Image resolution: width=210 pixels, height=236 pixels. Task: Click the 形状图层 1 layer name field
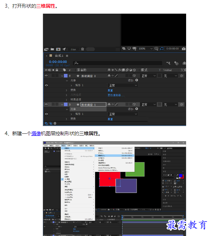tap(93, 105)
